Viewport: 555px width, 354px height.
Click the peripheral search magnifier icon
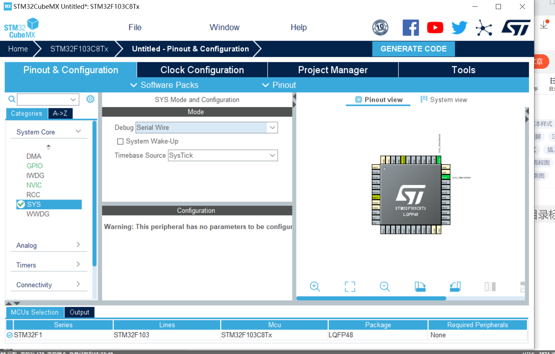(11, 99)
